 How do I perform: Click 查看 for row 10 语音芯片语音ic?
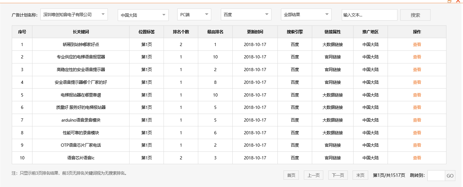[417, 158]
